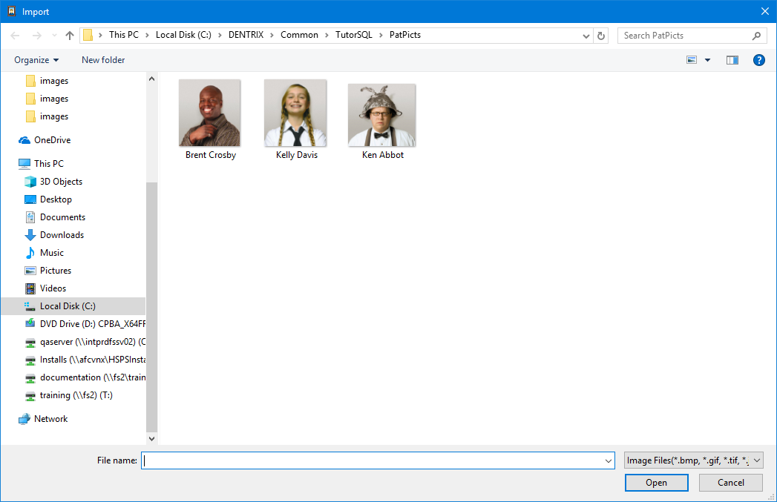Click the Cancel button
The height and width of the screenshot is (502, 777).
coord(730,483)
